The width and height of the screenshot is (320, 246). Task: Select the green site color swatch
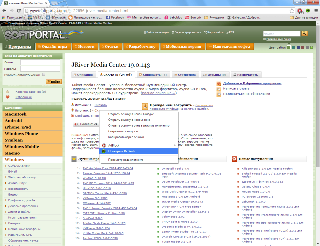tap(289, 47)
